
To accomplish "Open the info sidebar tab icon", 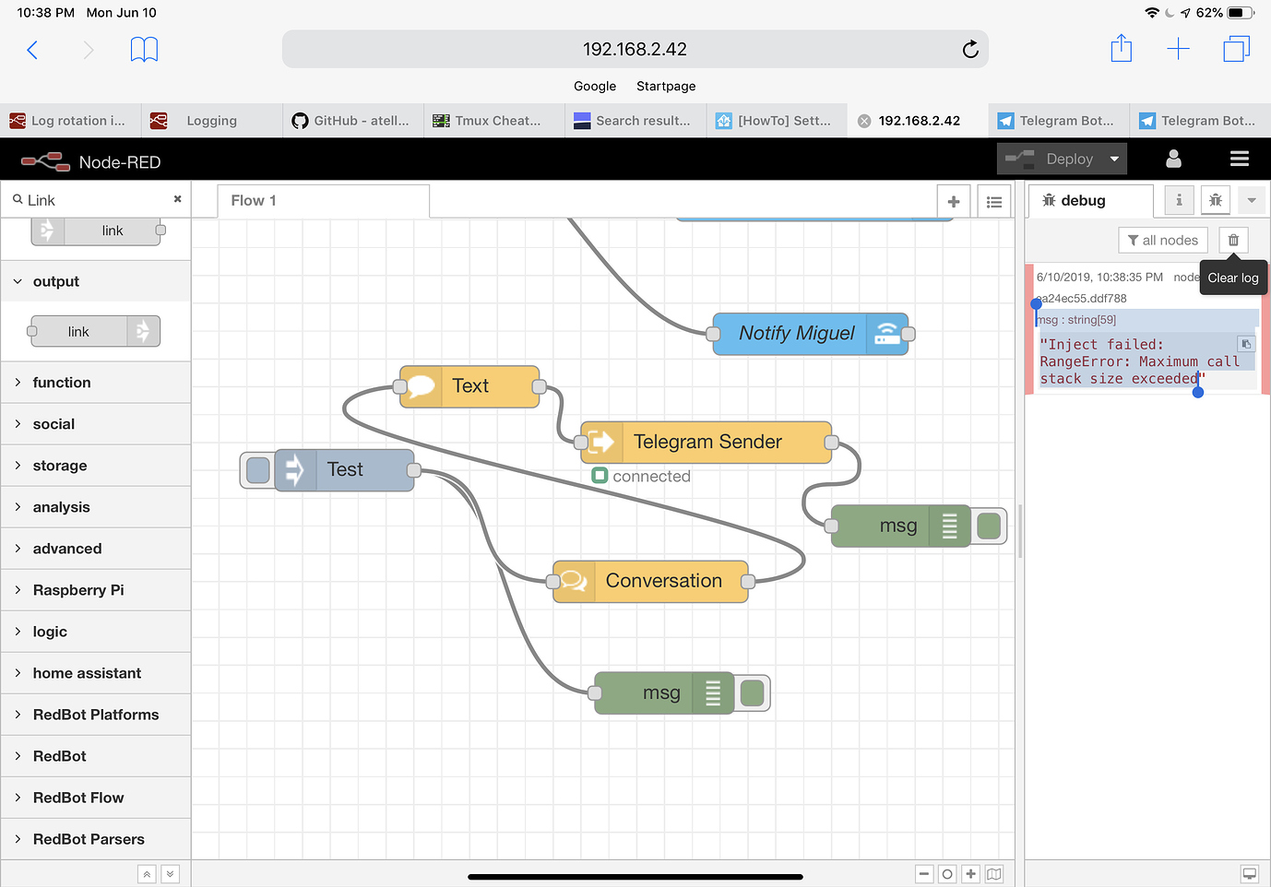I will coord(1179,200).
